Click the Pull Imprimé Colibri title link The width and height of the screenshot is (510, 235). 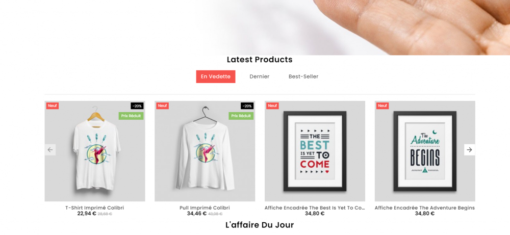(x=205, y=207)
